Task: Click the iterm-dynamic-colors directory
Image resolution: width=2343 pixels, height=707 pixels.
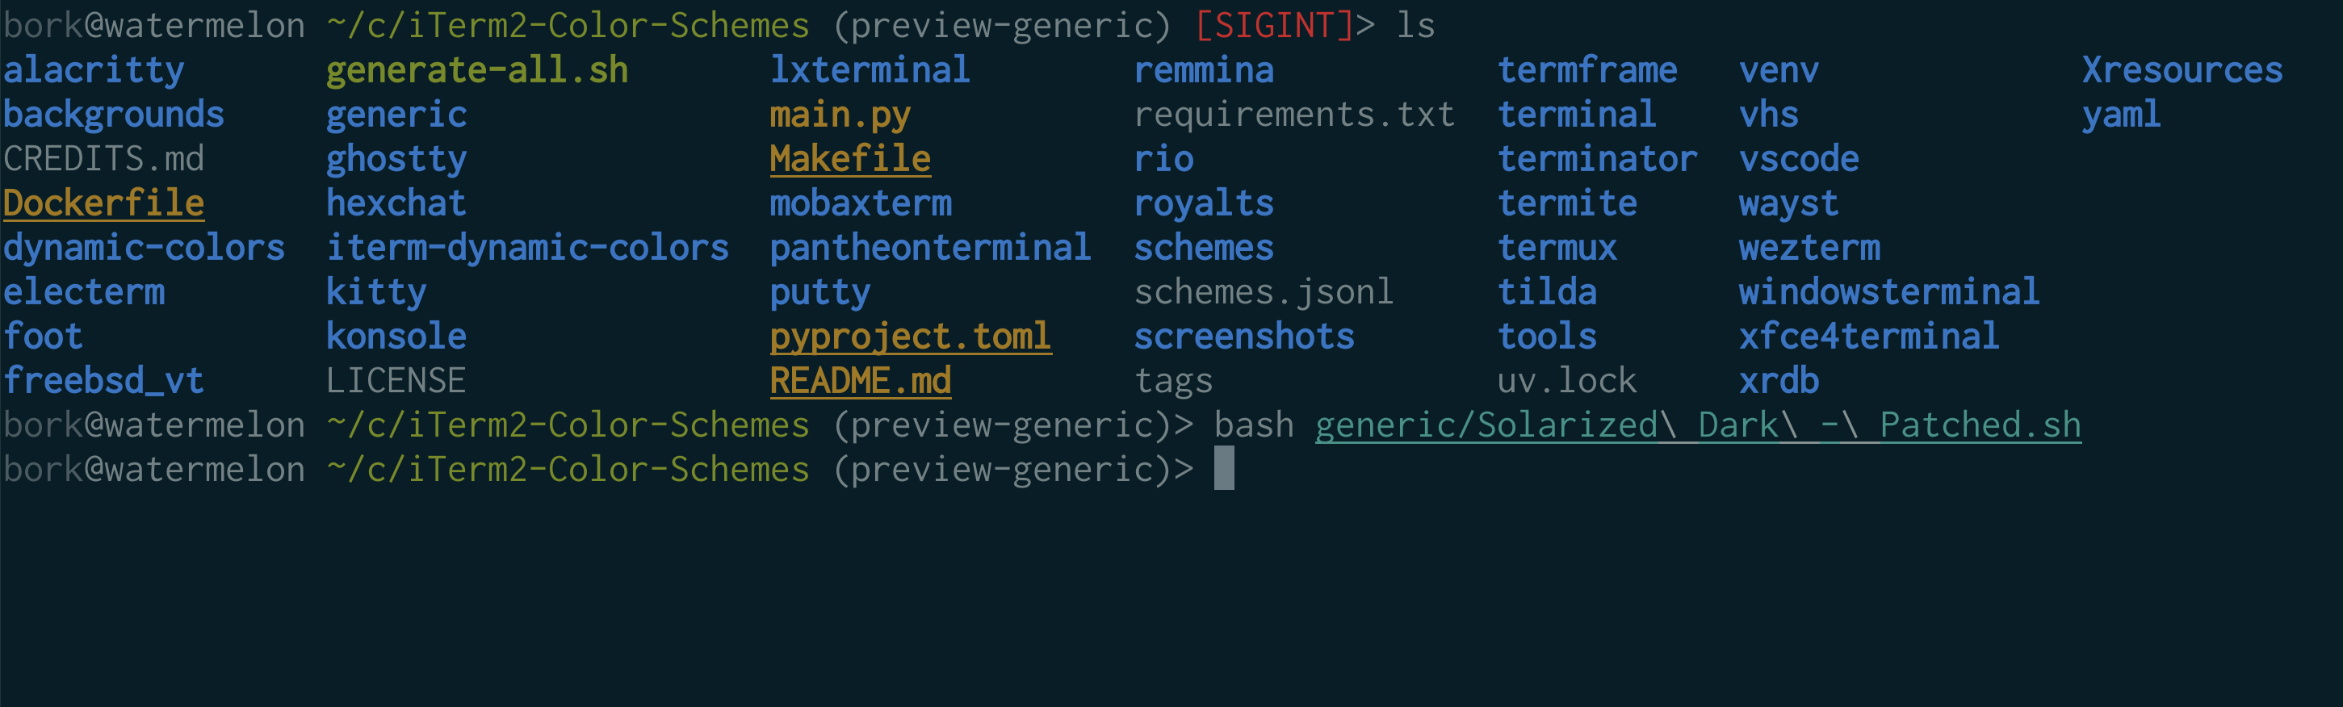Action: point(527,247)
